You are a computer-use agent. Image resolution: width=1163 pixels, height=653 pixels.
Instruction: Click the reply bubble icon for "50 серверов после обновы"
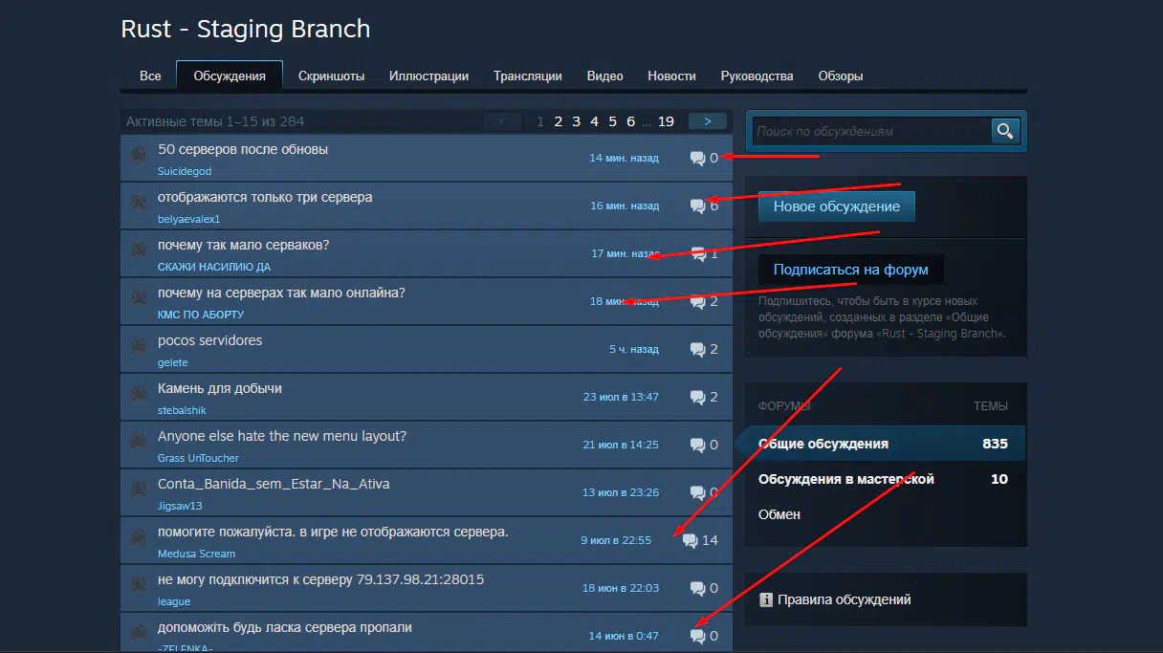pyautogui.click(x=697, y=159)
